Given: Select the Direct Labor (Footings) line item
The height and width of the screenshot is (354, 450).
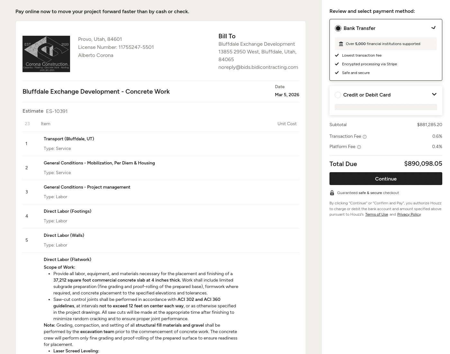Looking at the screenshot, I should [67, 211].
